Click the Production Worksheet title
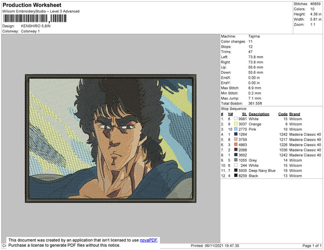 [x=32, y=4]
